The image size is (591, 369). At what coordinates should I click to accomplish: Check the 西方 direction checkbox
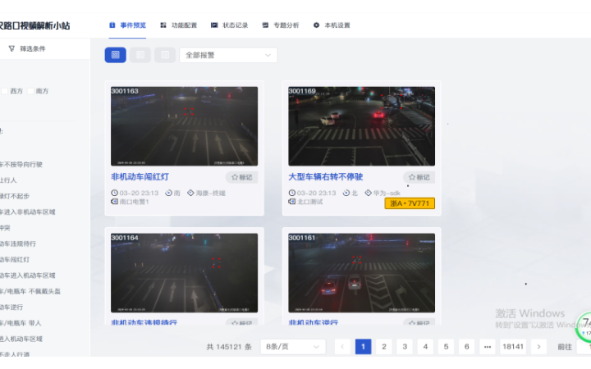pyautogui.click(x=4, y=91)
